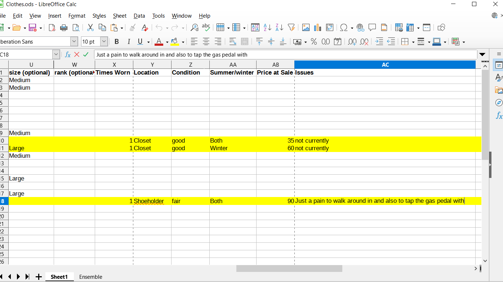
Task: Insert a chart
Action: [x=318, y=27]
